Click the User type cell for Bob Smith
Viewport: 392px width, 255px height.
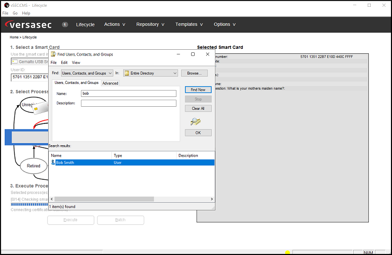118,162
